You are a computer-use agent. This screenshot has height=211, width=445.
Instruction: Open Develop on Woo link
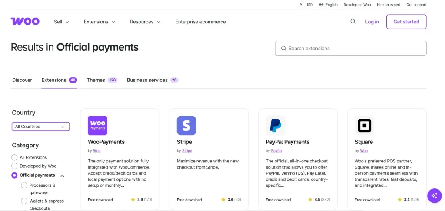[x=357, y=5]
